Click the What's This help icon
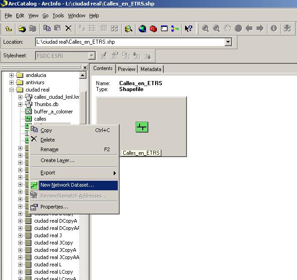 pos(189,29)
